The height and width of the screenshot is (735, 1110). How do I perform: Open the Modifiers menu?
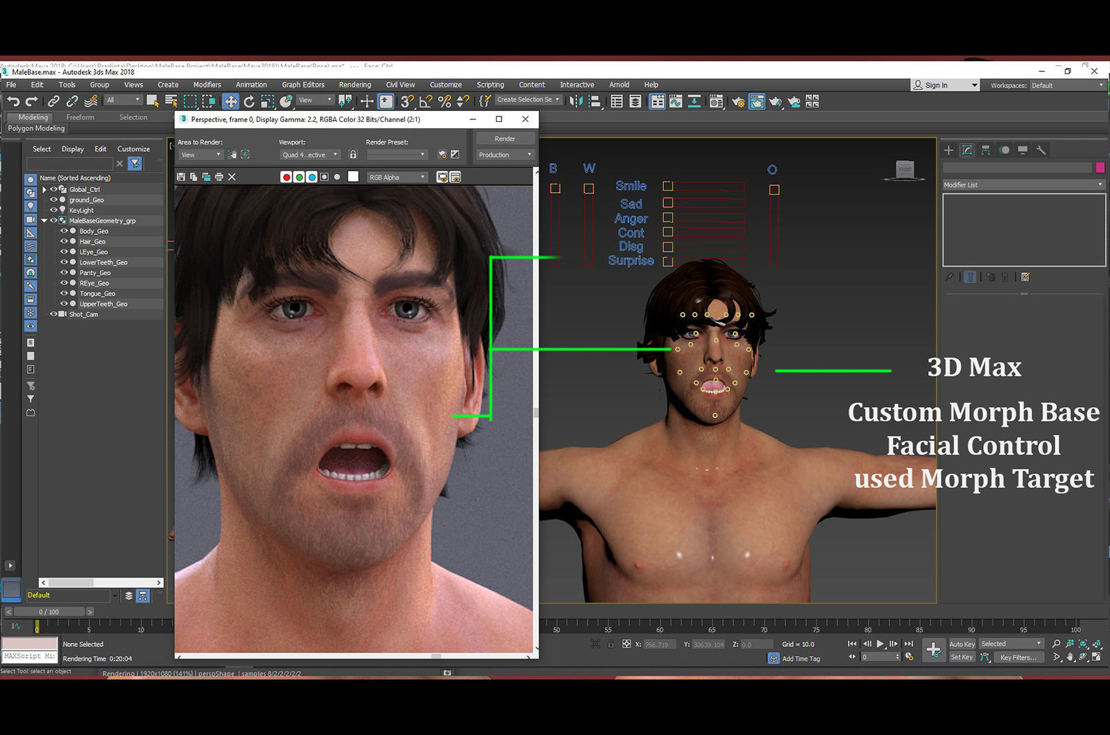point(207,85)
